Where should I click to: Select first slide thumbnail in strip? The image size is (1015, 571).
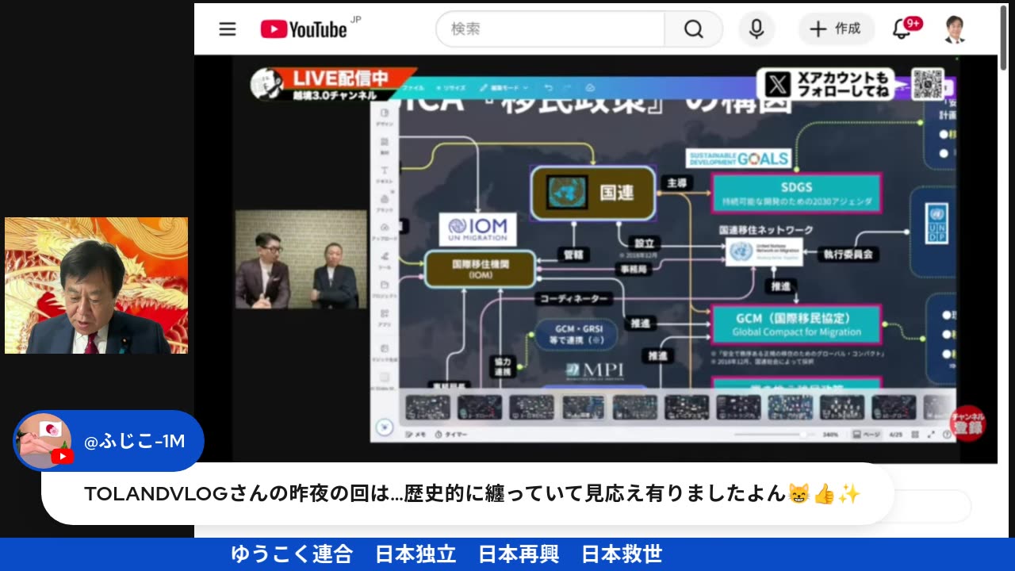point(427,407)
